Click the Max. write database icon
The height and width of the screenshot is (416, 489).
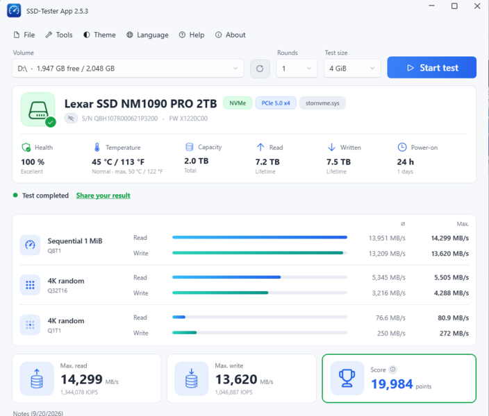click(x=192, y=379)
